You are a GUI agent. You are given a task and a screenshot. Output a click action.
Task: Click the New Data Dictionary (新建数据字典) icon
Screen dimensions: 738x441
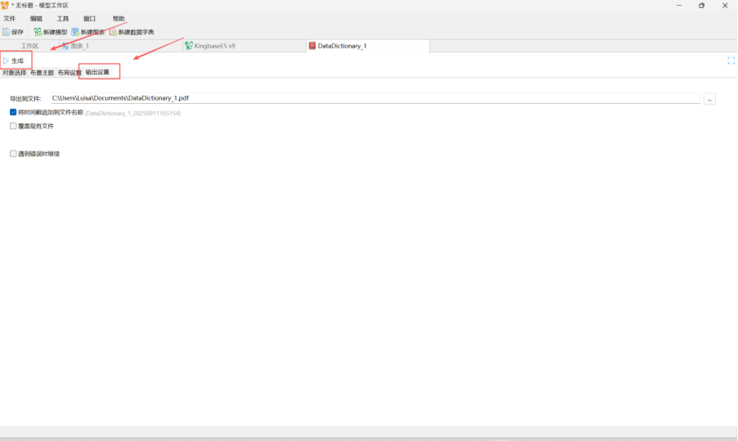click(x=113, y=32)
